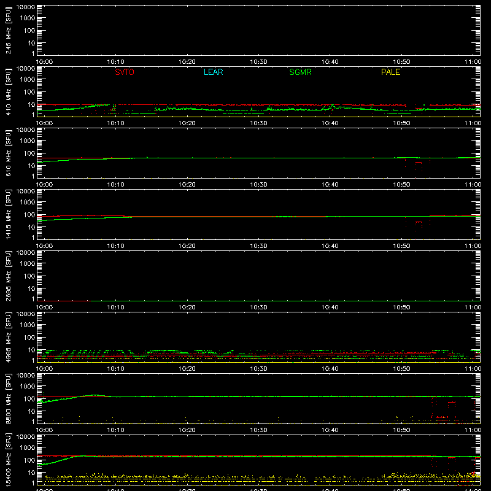Click 10:20 time label under 4995 MHz panel
Viewport: 491px width, 491px height.
[187, 369]
